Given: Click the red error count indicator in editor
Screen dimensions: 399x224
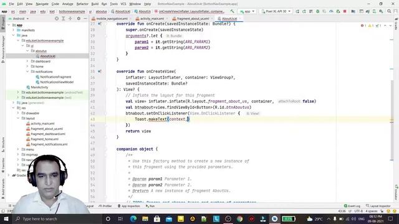Looking at the screenshot, I should pyautogui.click(x=363, y=26).
